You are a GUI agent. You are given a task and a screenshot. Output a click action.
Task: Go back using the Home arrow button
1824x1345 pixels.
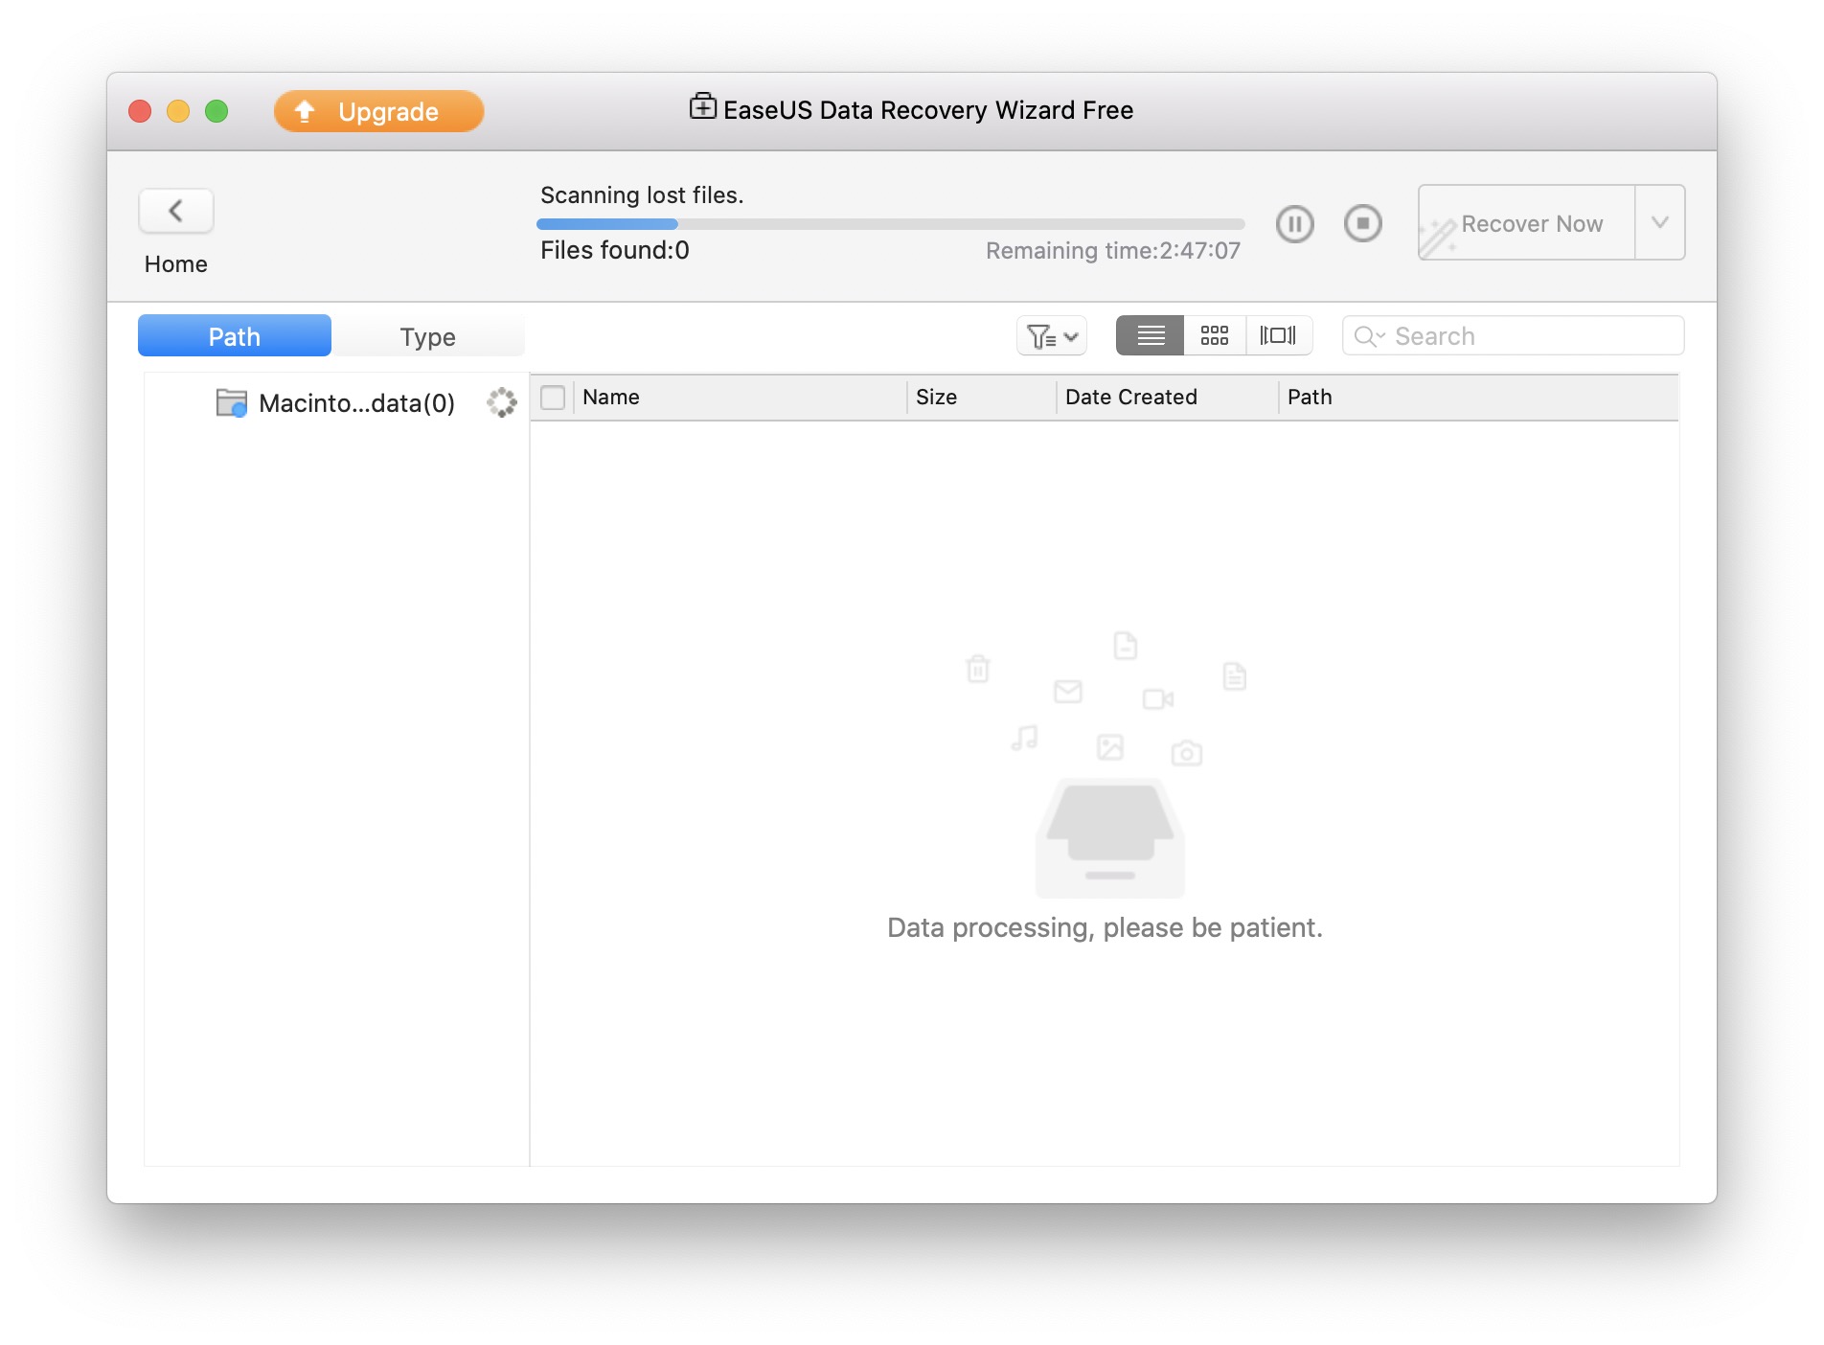[176, 211]
